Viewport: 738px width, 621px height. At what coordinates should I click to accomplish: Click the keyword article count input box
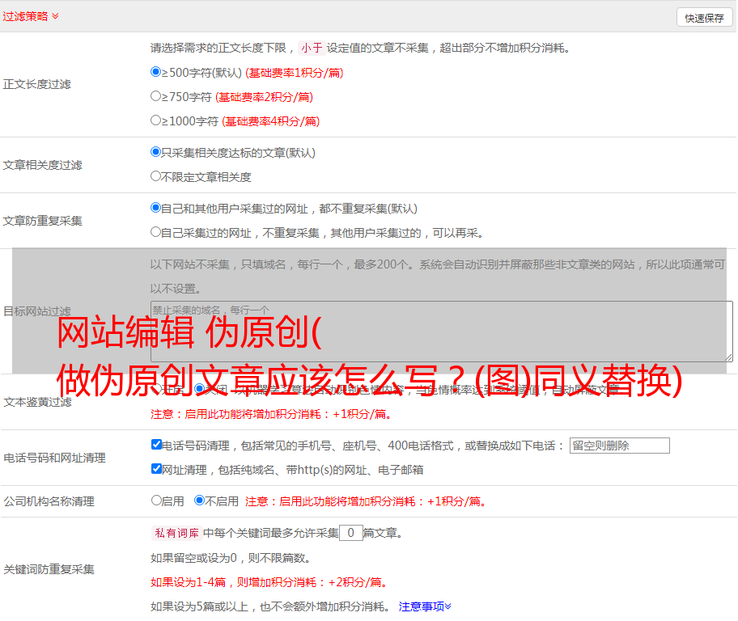350,533
